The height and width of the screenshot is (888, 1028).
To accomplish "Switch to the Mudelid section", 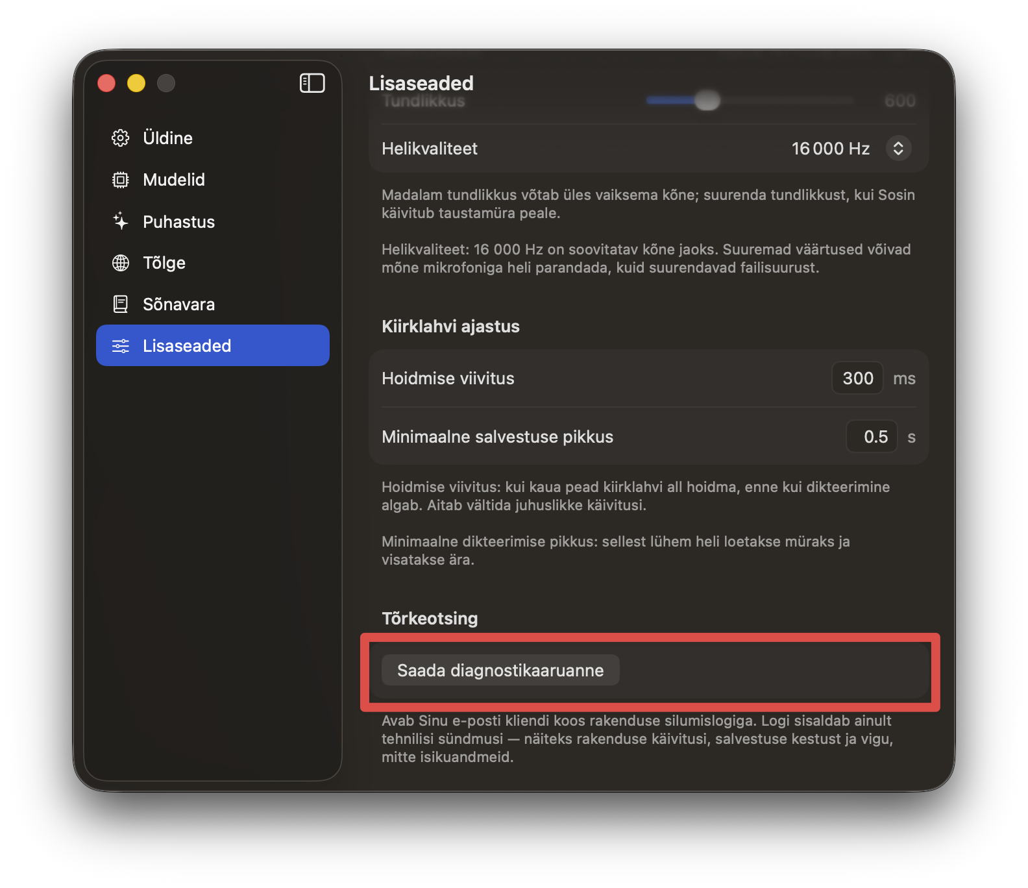I will [173, 180].
